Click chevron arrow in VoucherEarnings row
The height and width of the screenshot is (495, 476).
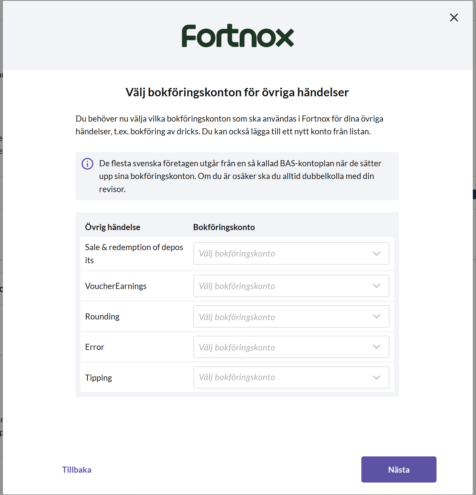point(376,286)
